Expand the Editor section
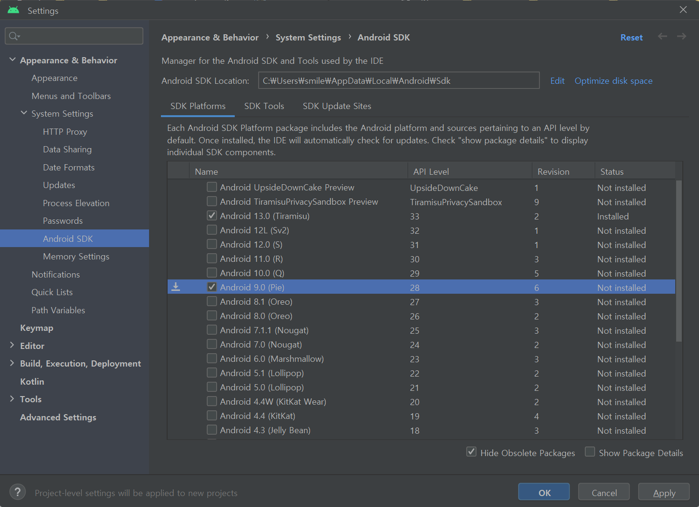 12,345
